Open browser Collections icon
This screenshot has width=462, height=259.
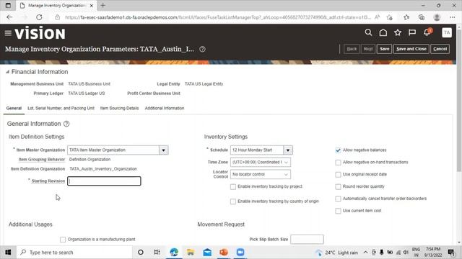[x=422, y=17]
